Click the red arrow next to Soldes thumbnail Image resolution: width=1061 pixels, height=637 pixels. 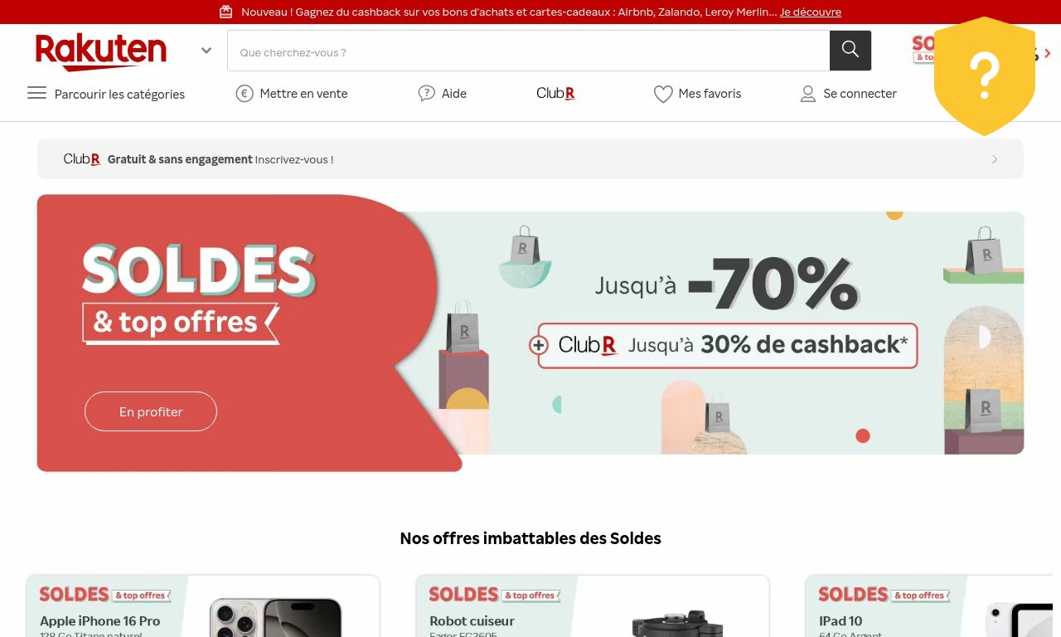pos(1048,53)
